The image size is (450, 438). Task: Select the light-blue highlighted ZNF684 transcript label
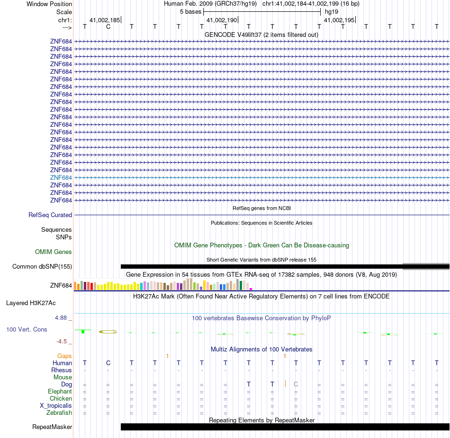point(61,178)
